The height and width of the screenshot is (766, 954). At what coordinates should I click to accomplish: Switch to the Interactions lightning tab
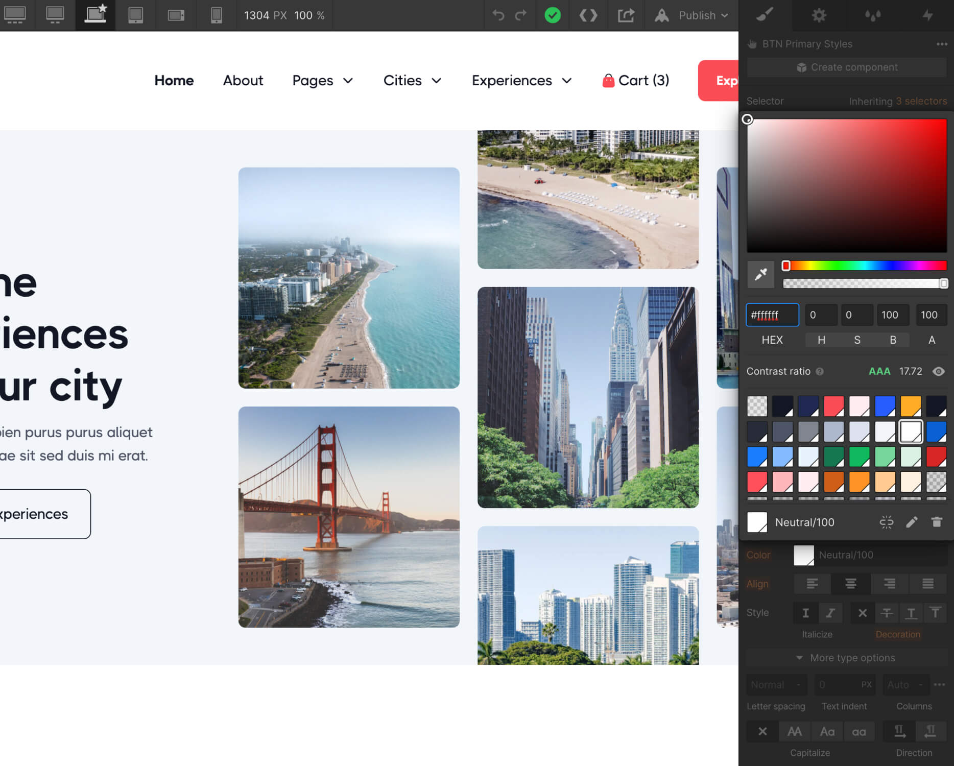pos(927,15)
